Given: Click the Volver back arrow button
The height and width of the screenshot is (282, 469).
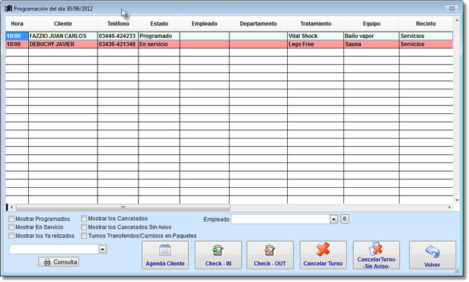Looking at the screenshot, I should (432, 255).
